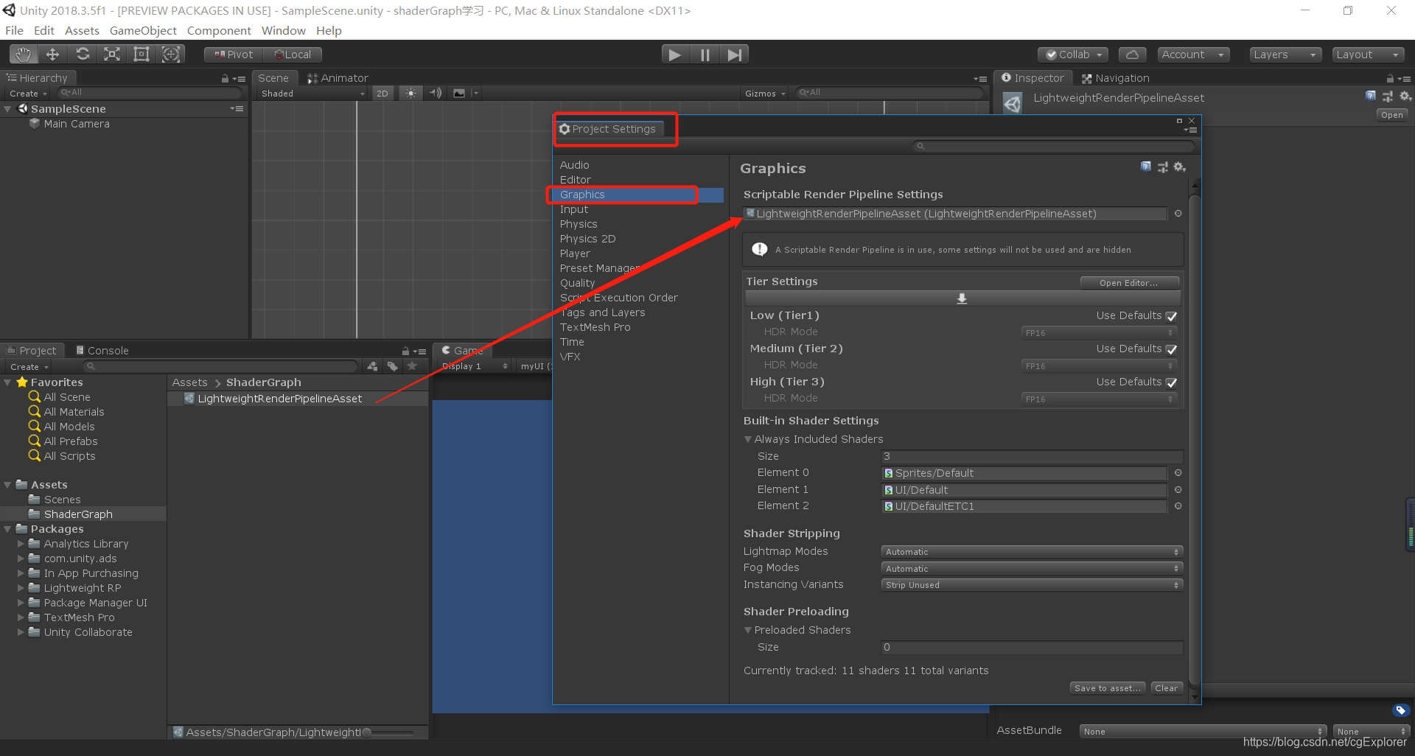This screenshot has width=1415, height=756.
Task: Toggle the Hierarchy panel lock
Action: pyautogui.click(x=225, y=78)
